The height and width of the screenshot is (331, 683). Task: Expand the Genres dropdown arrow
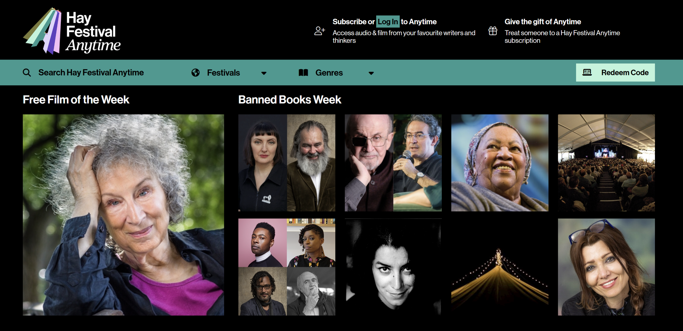pyautogui.click(x=371, y=73)
